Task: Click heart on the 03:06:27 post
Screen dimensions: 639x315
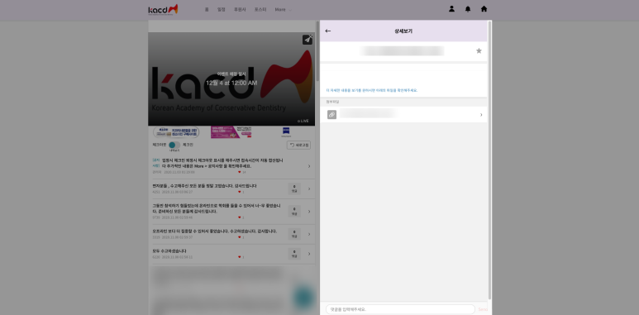Action: point(240,192)
